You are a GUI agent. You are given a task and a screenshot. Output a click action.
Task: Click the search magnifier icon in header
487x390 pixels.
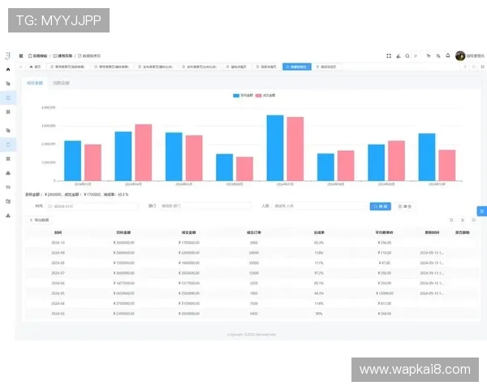[x=407, y=56]
